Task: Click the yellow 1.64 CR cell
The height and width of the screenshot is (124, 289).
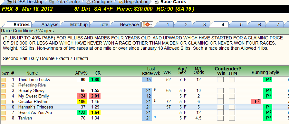Action: point(94,113)
